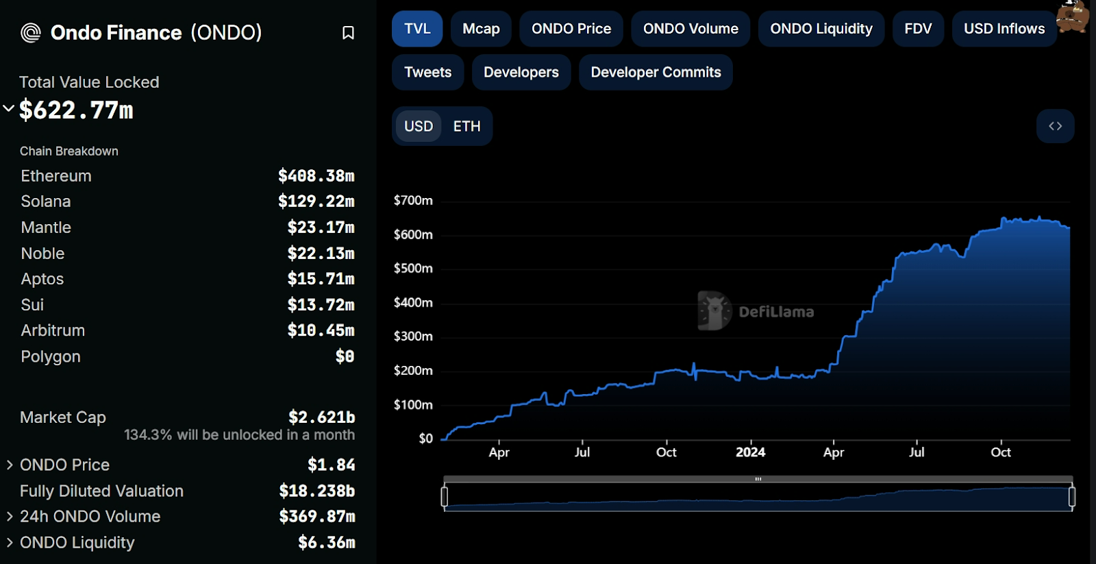This screenshot has height=564, width=1096.
Task: Click the Fully Diluted Valuation label
Action: coord(101,491)
